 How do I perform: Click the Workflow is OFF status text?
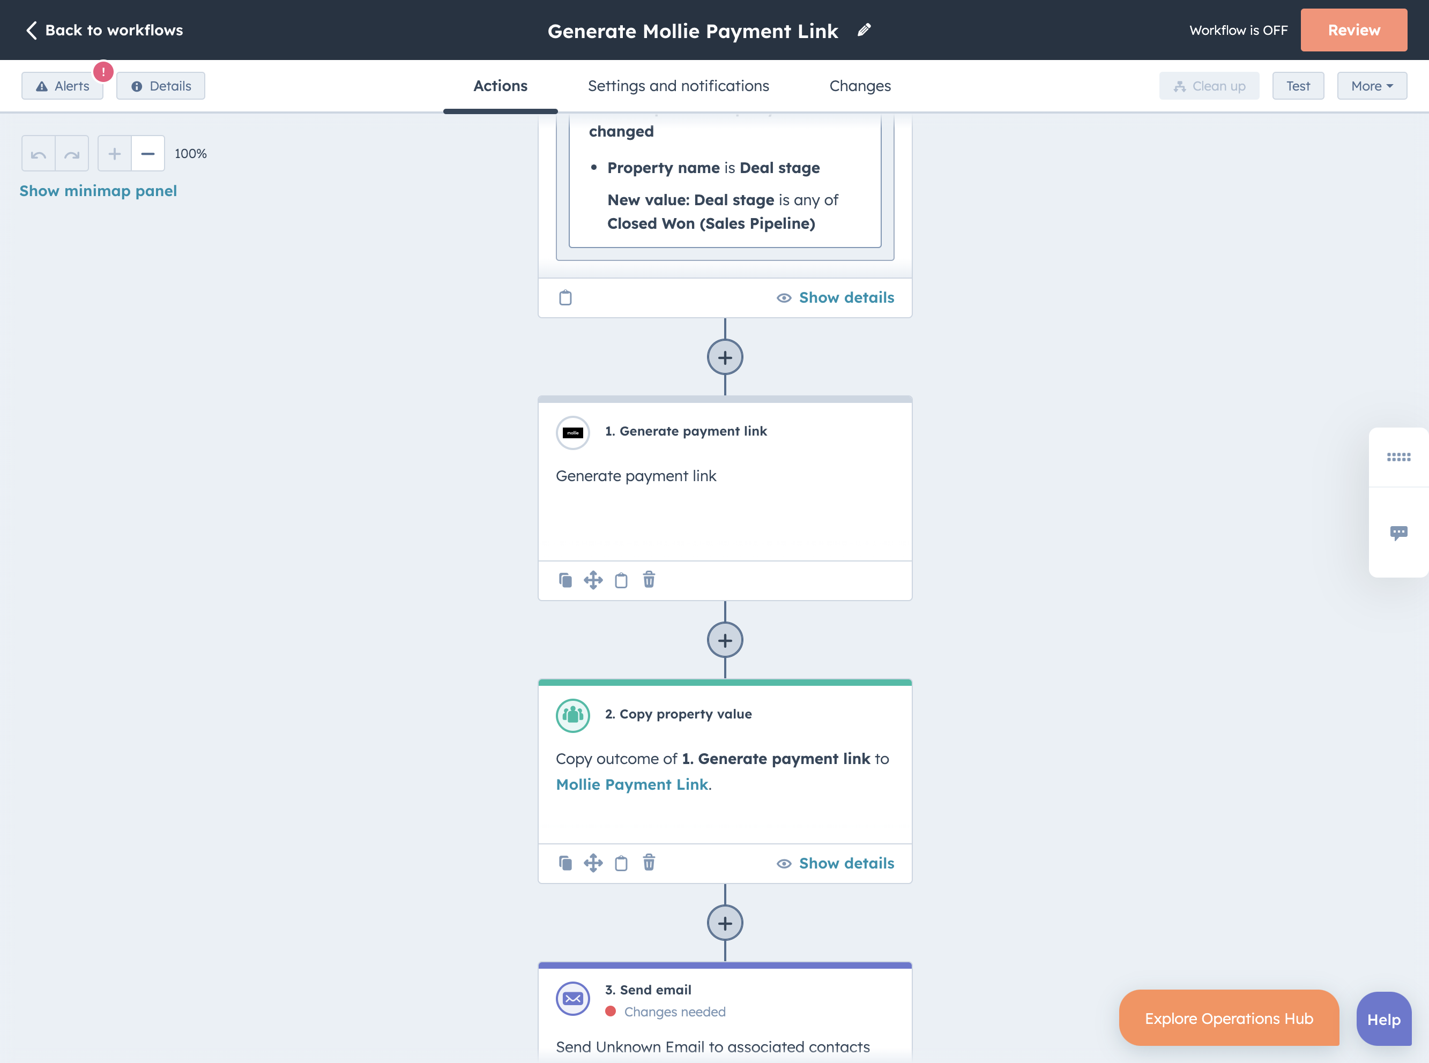click(x=1239, y=30)
